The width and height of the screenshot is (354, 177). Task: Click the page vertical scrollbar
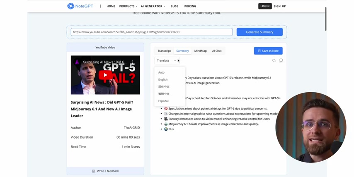tap(325, 19)
